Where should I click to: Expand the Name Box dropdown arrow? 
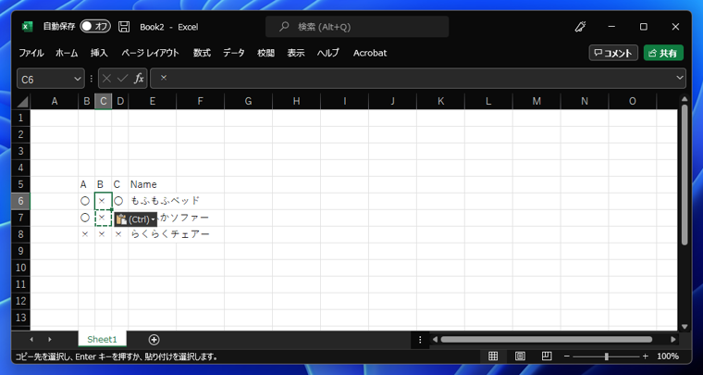point(76,80)
